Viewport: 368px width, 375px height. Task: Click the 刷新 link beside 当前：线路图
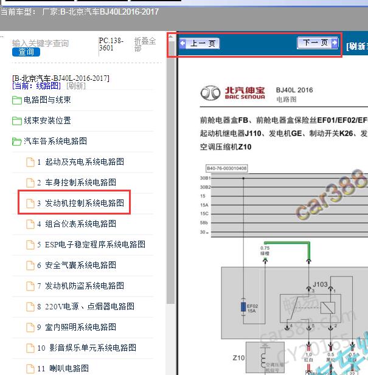tap(76, 86)
